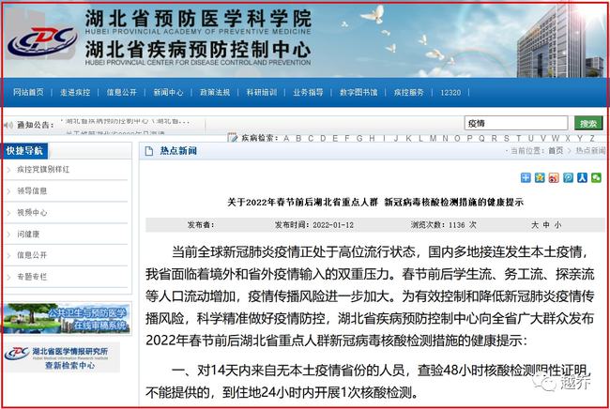Viewport: 610px width, 409px height.
Task: Set font size to 大
Action: [x=535, y=225]
